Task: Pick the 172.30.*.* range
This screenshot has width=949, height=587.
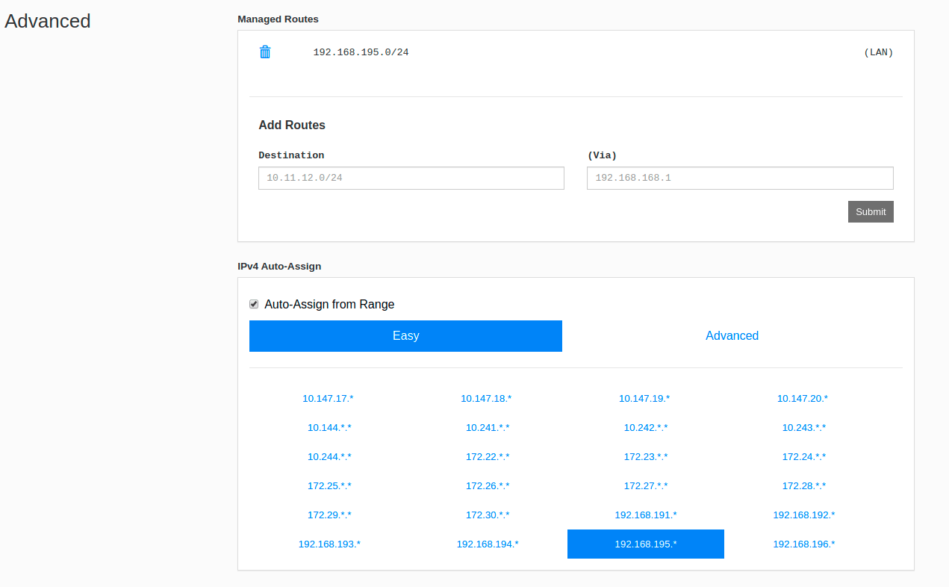Action: [x=488, y=515]
